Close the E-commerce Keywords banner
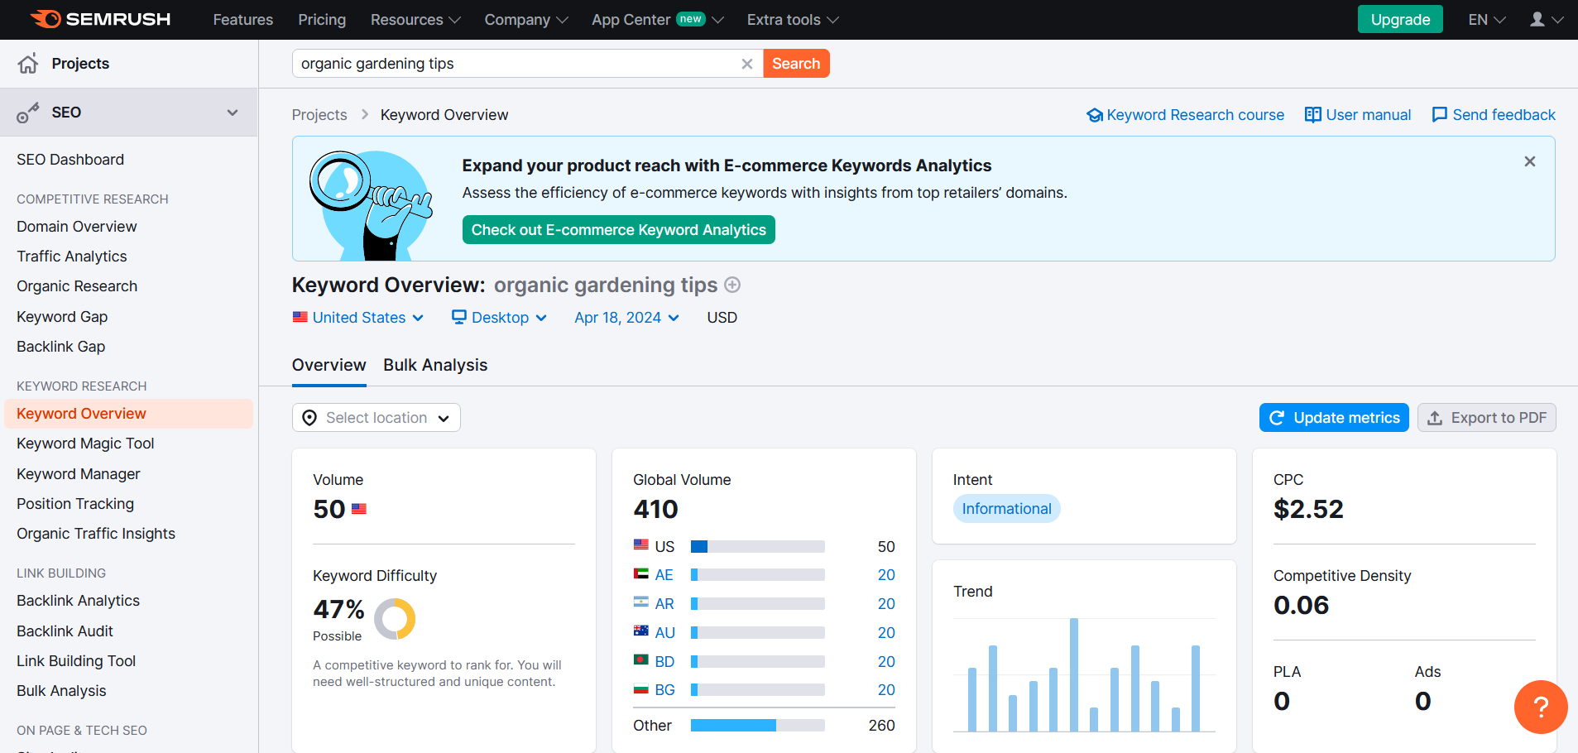Viewport: 1578px width, 753px height. [x=1530, y=161]
